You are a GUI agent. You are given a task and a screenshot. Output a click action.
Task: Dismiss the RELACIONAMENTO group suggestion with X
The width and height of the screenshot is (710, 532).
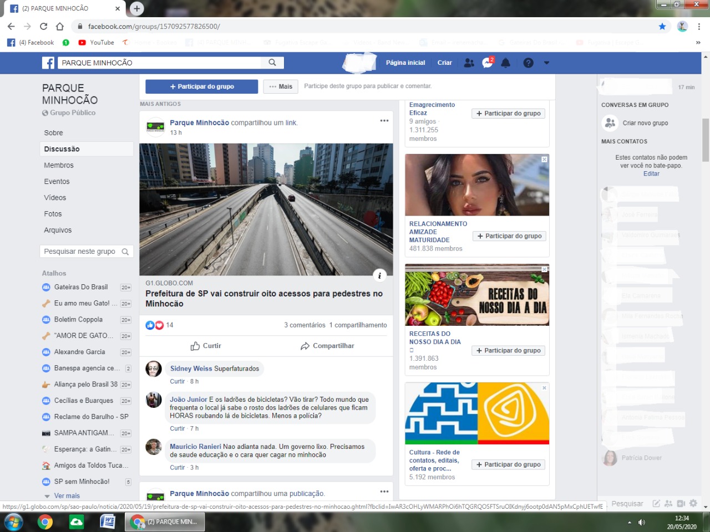coord(544,159)
